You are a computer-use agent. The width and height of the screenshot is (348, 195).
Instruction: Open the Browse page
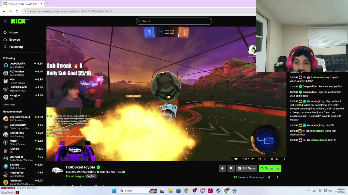(x=14, y=40)
